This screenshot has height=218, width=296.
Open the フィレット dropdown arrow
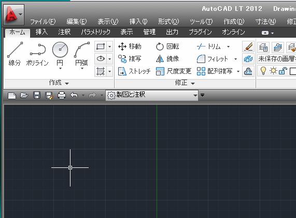pyautogui.click(x=235, y=59)
